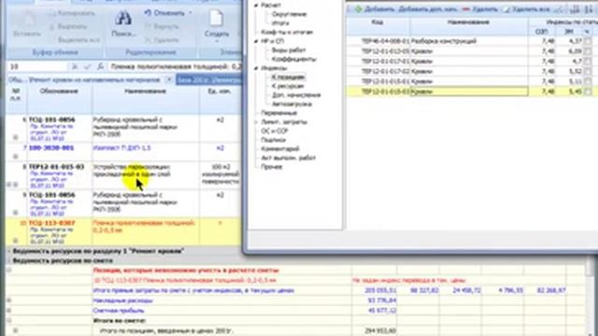Open the dropdown arrow under Создать
Image resolution: width=598 pixels, height=336 pixels.
217,41
